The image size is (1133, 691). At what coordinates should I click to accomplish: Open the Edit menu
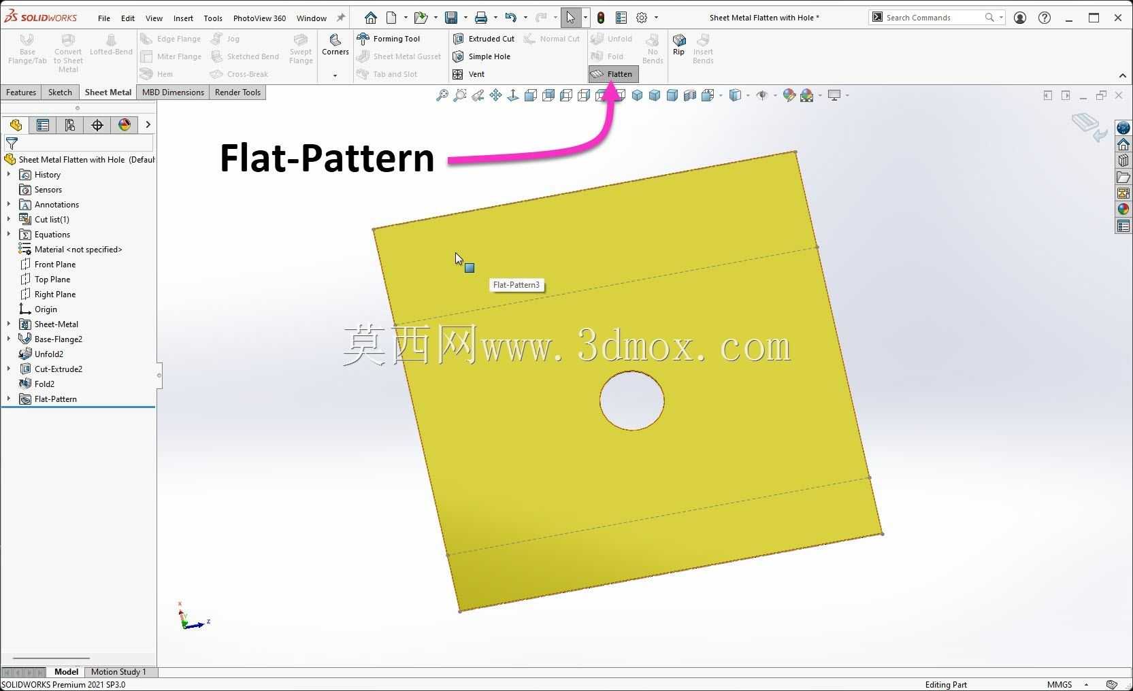coord(128,18)
